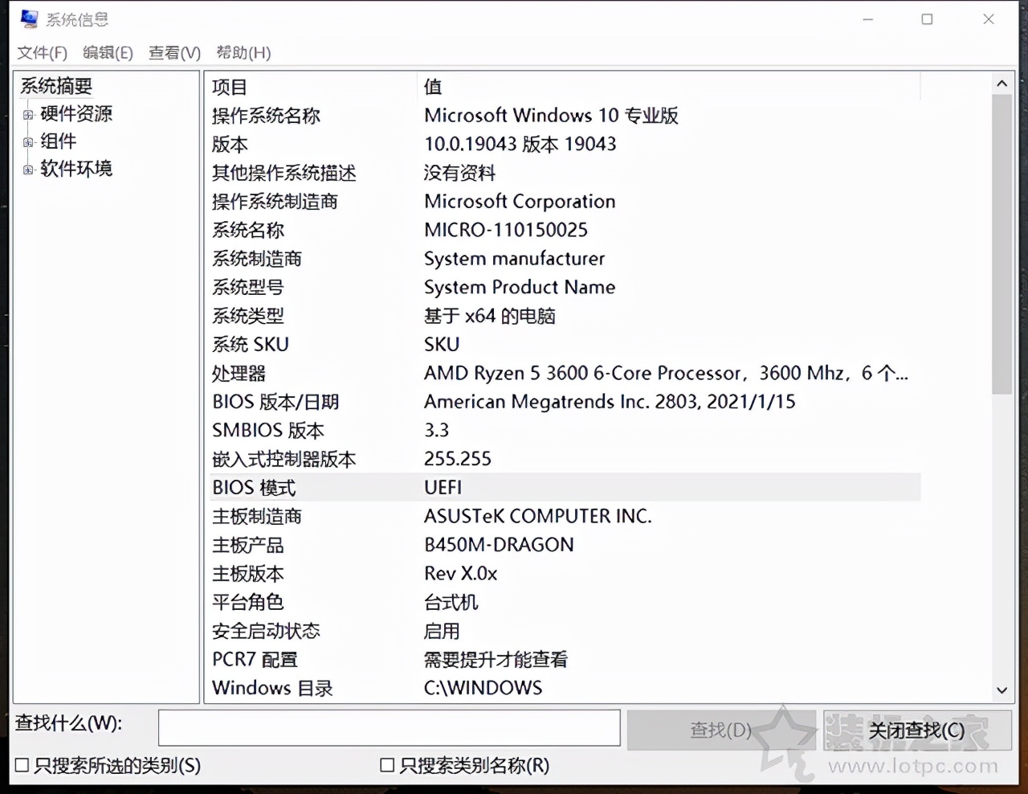Click the System Information icon in the title bar
Screen dimensions: 1028x794
[29, 18]
